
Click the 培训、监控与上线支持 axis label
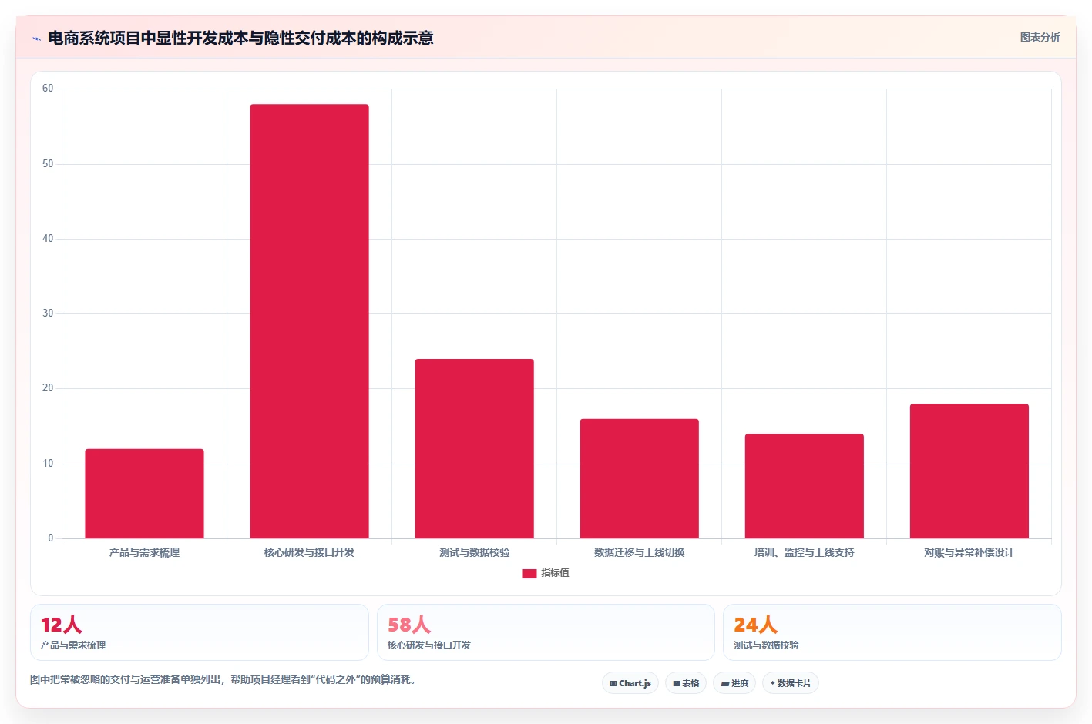(x=804, y=552)
